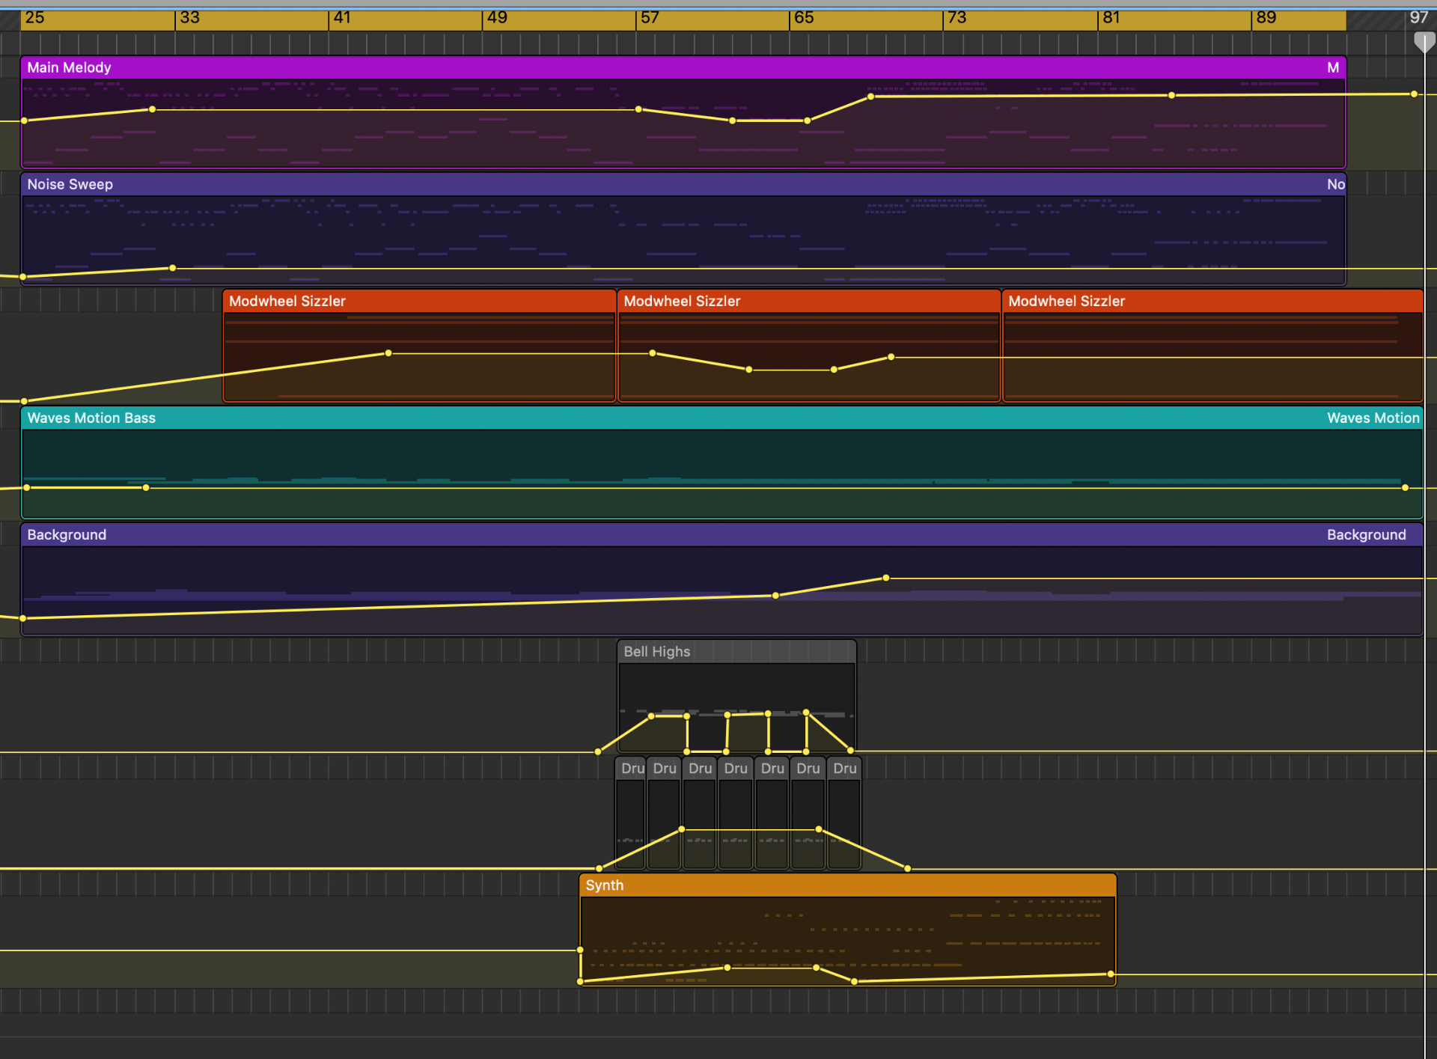Select the Bell Highs region
This screenshot has height=1059, width=1437.
657,651
